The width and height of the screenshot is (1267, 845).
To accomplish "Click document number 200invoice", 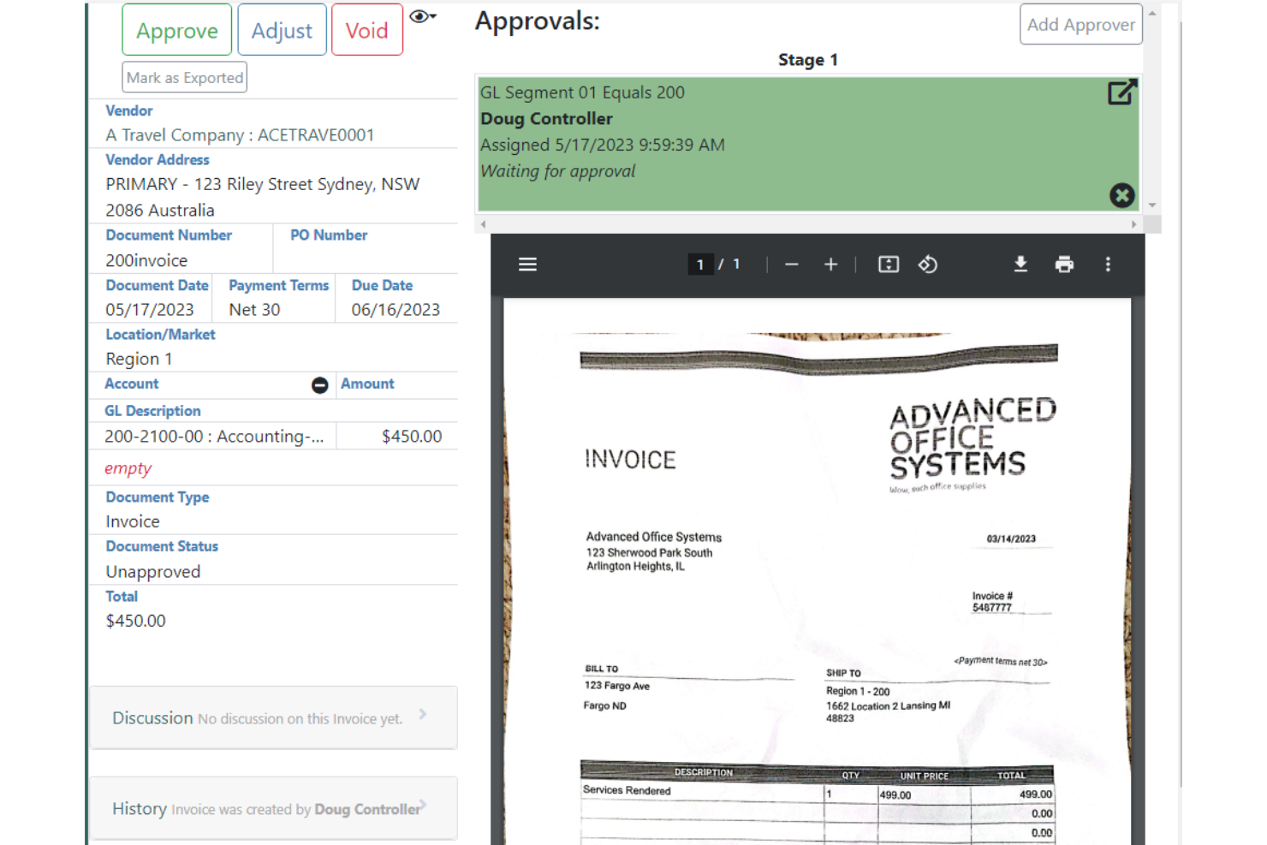I will [146, 260].
